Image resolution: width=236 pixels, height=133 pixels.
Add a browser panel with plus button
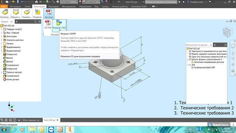tap(17, 21)
